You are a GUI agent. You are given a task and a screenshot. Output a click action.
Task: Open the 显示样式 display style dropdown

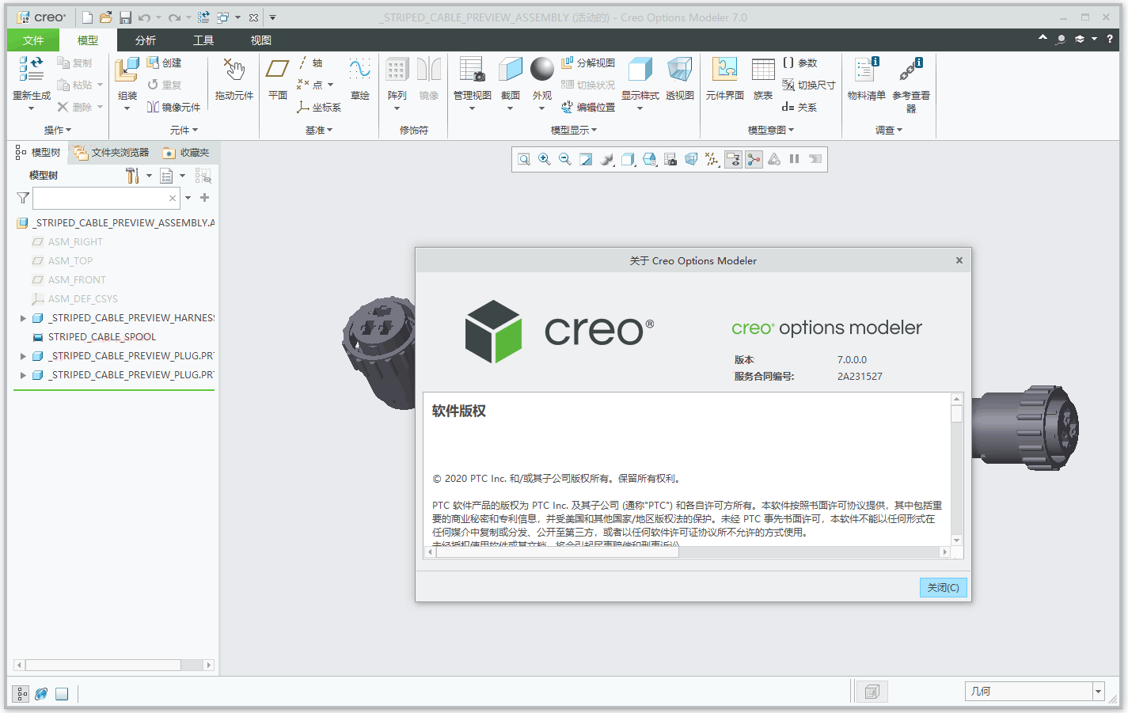(639, 107)
